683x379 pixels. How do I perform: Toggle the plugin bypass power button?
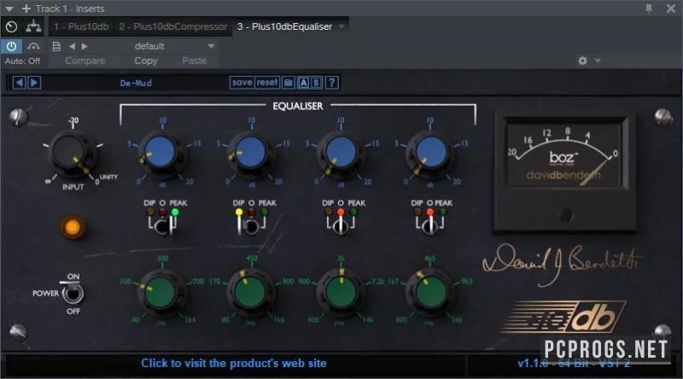[x=11, y=46]
